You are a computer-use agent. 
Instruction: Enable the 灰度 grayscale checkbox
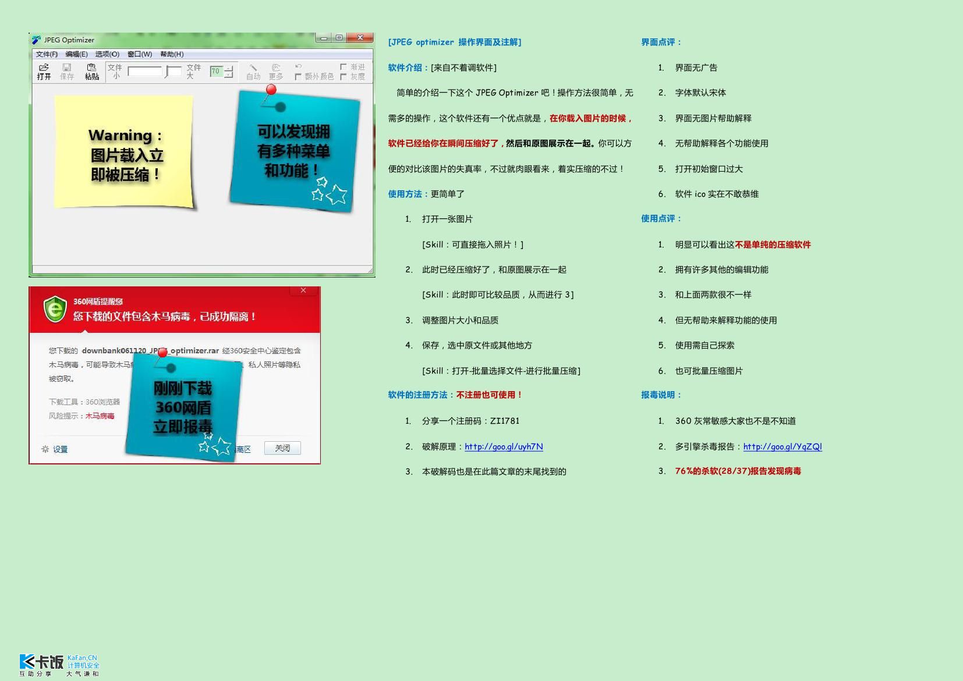click(343, 76)
